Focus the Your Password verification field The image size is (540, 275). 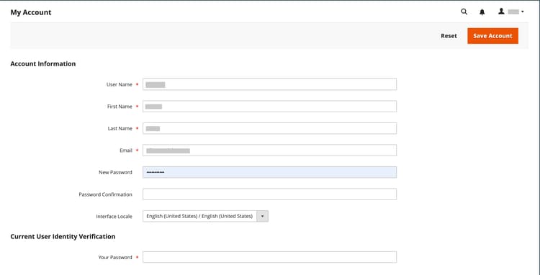coord(270,257)
